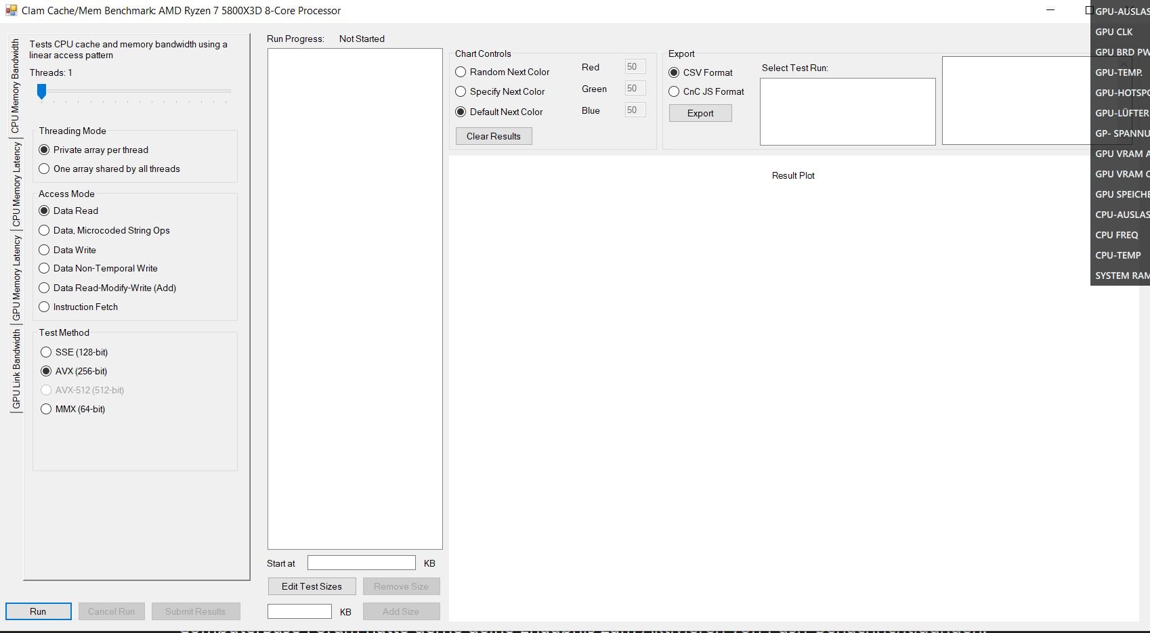Screen dimensions: 1150x633
Task: Click the Clam benchmark app icon in title bar
Action: pos(11,10)
